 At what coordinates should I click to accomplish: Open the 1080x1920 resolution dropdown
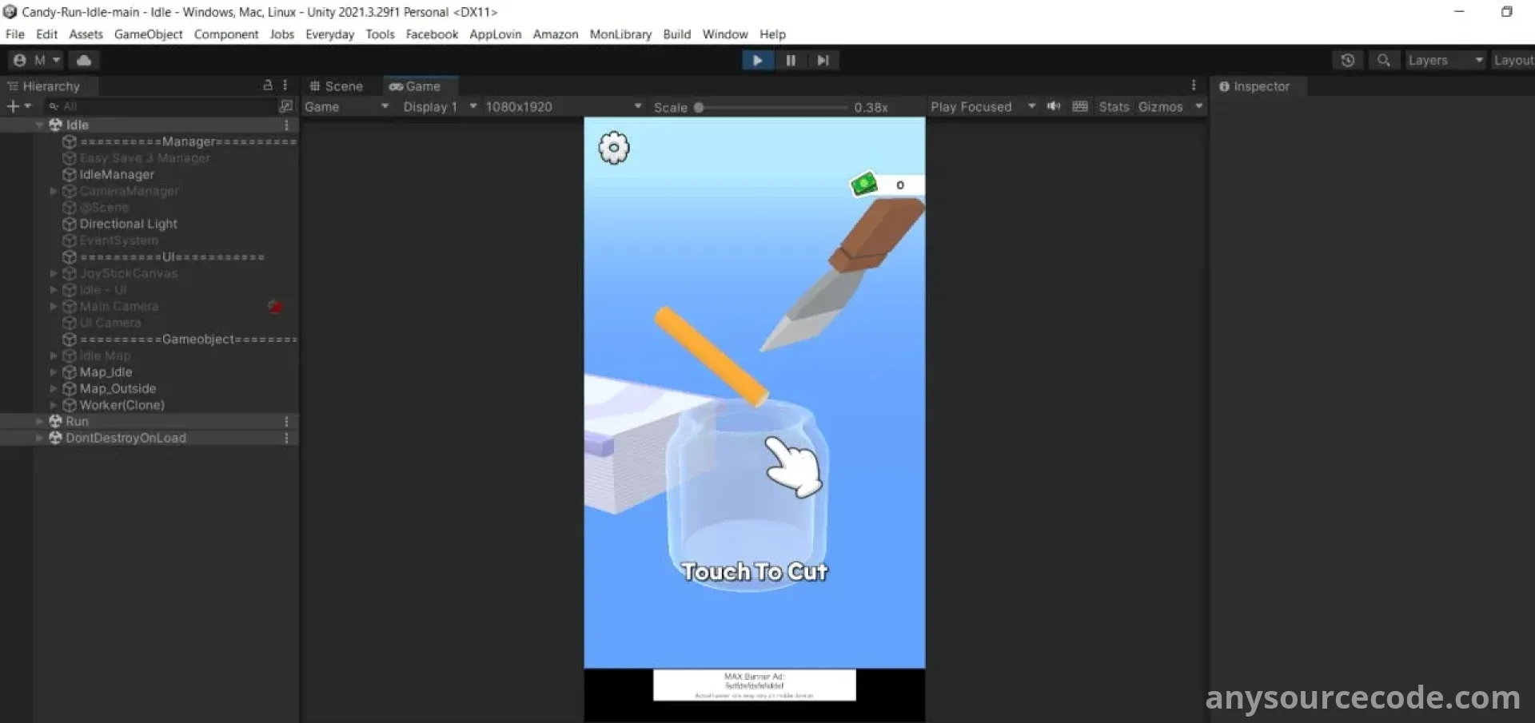click(x=563, y=107)
